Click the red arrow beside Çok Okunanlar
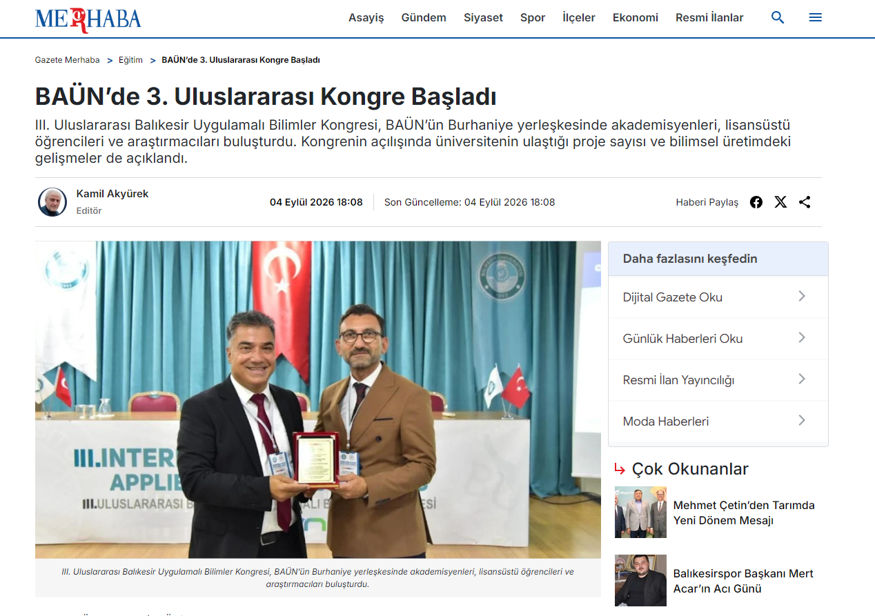 620,470
